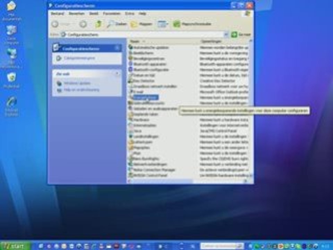Select the Netwerkverbindingen item

[148, 164]
